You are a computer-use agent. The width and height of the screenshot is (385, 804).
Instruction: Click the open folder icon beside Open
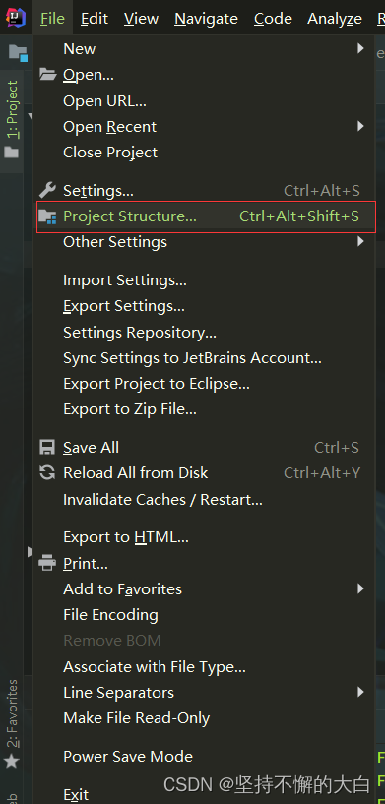coord(47,75)
